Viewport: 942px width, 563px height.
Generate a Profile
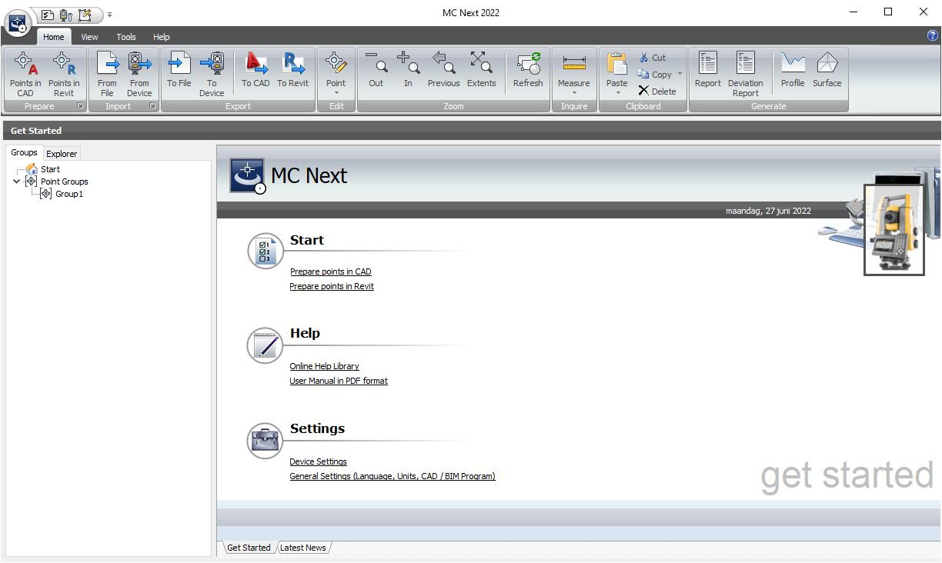coord(793,70)
